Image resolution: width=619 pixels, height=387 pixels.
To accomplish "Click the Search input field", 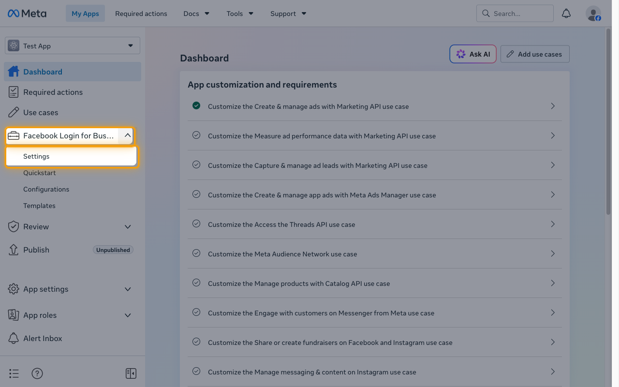I will coord(515,14).
